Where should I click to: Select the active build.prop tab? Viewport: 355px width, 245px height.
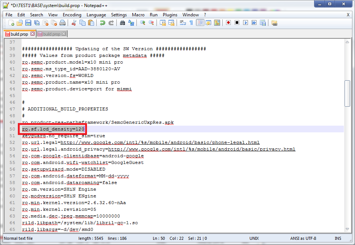click(19, 34)
